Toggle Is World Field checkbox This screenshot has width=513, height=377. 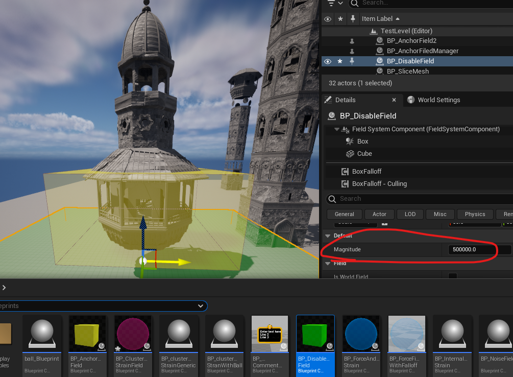tap(453, 276)
